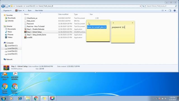Image resolution: width=179 pixels, height=101 pixels.
Task: Click the Explorer forward arrow button
Action: tap(7, 6)
